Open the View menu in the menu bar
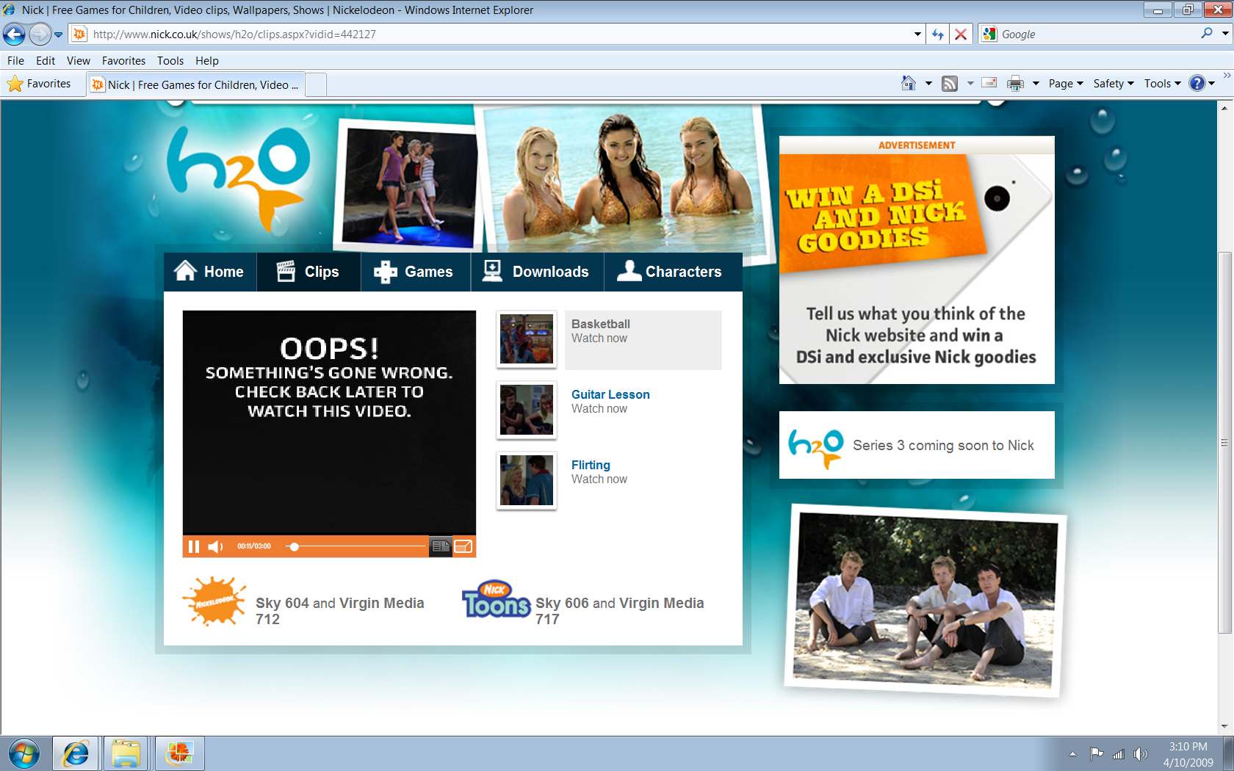 [x=78, y=61]
